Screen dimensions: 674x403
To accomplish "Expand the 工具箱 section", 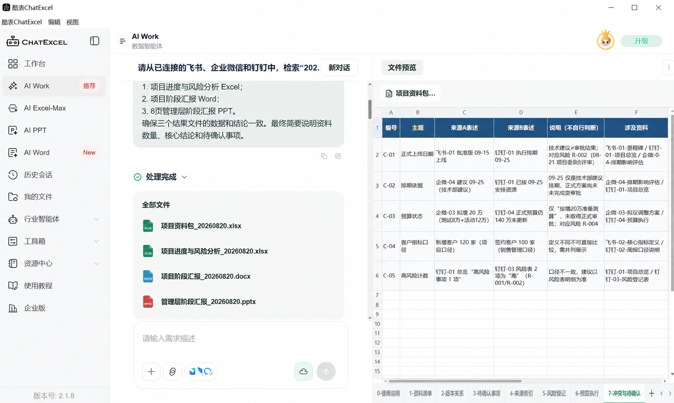I will click(96, 241).
